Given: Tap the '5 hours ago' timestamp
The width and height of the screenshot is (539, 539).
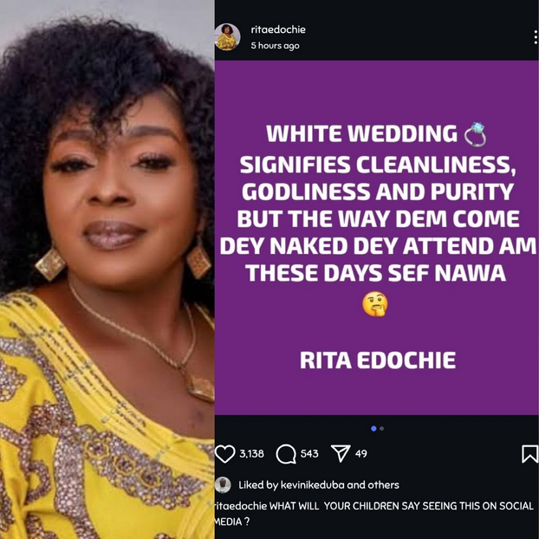Looking at the screenshot, I should (275, 46).
